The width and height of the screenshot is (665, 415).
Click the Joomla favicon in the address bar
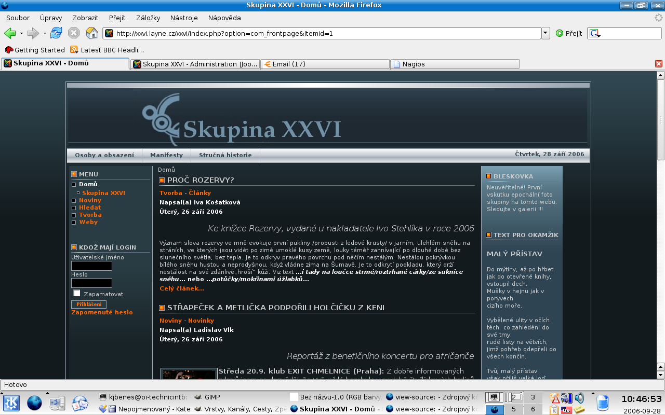tap(109, 33)
